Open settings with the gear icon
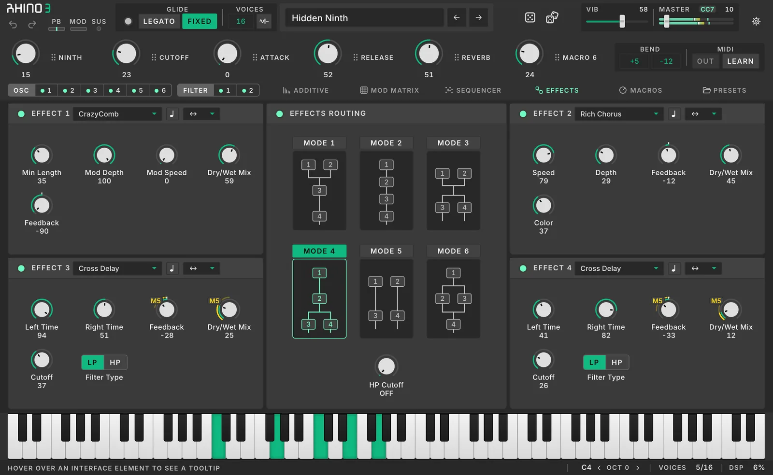The width and height of the screenshot is (773, 475). point(756,21)
